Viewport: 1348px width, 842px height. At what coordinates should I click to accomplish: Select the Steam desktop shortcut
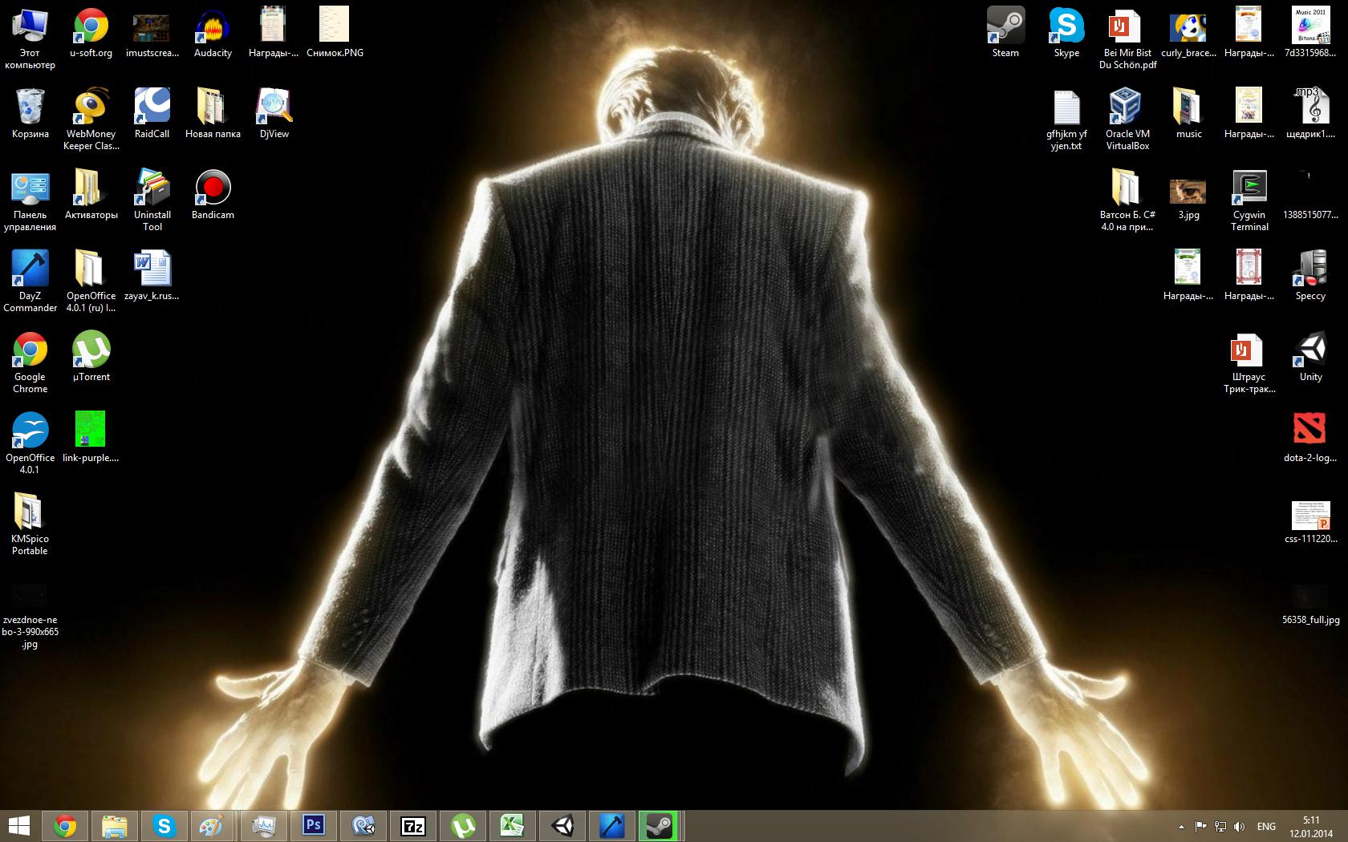pyautogui.click(x=1005, y=33)
